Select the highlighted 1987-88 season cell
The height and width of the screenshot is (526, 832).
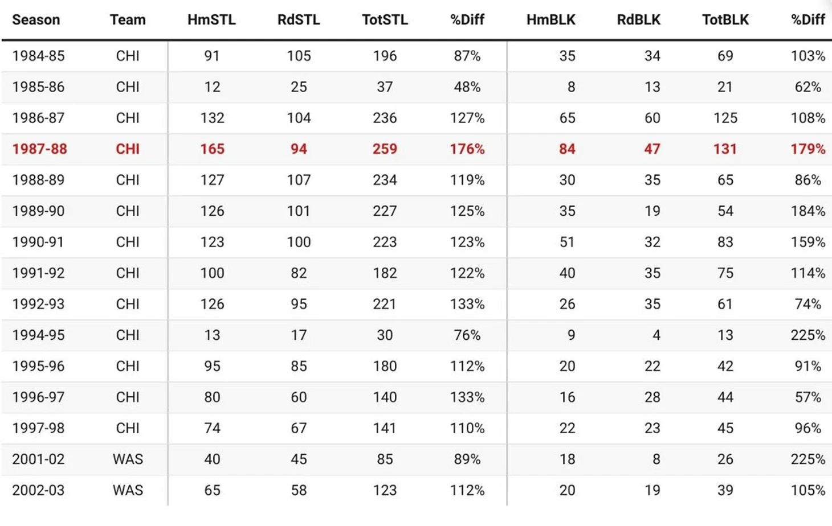point(39,149)
